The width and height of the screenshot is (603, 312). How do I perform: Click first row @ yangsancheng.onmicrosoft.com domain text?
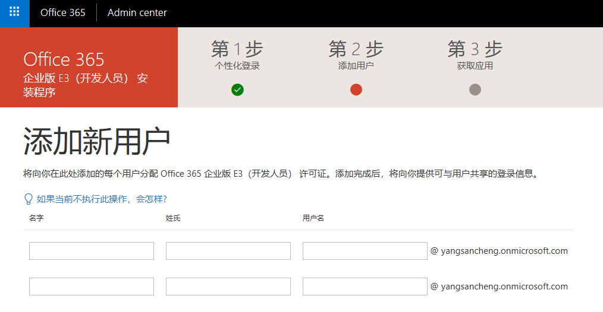(499, 251)
